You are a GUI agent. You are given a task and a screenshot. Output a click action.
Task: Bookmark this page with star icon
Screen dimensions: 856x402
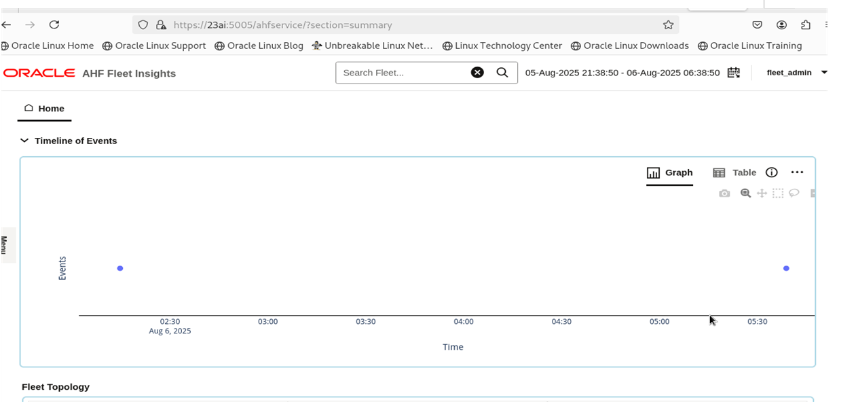click(x=668, y=24)
